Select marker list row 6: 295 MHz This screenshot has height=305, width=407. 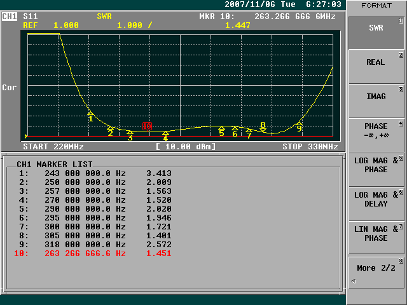pyautogui.click(x=95, y=218)
